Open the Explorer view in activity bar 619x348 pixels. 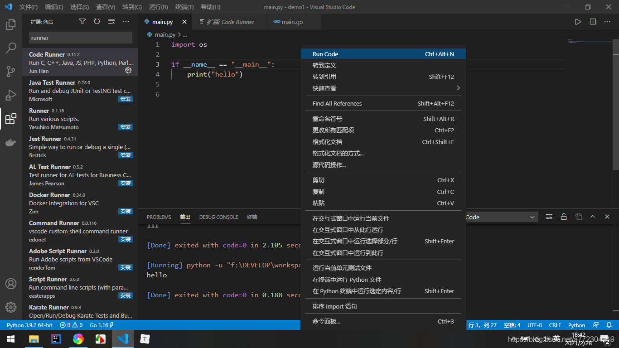click(11, 24)
